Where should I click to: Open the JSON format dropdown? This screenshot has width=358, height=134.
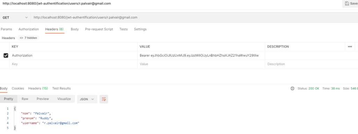click(87, 99)
